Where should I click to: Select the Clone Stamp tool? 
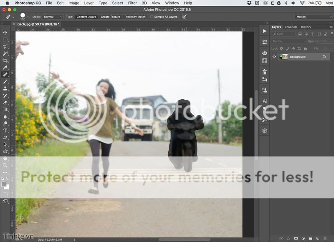[x=5, y=88]
